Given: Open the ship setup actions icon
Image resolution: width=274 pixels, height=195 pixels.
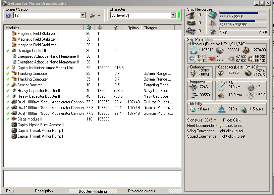Looking at the screenshot, I should [93, 15].
